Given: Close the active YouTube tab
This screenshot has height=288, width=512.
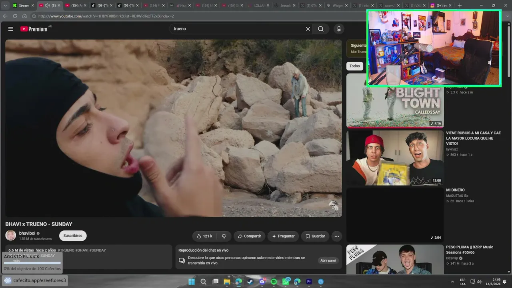Looking at the screenshot, I should [59, 6].
